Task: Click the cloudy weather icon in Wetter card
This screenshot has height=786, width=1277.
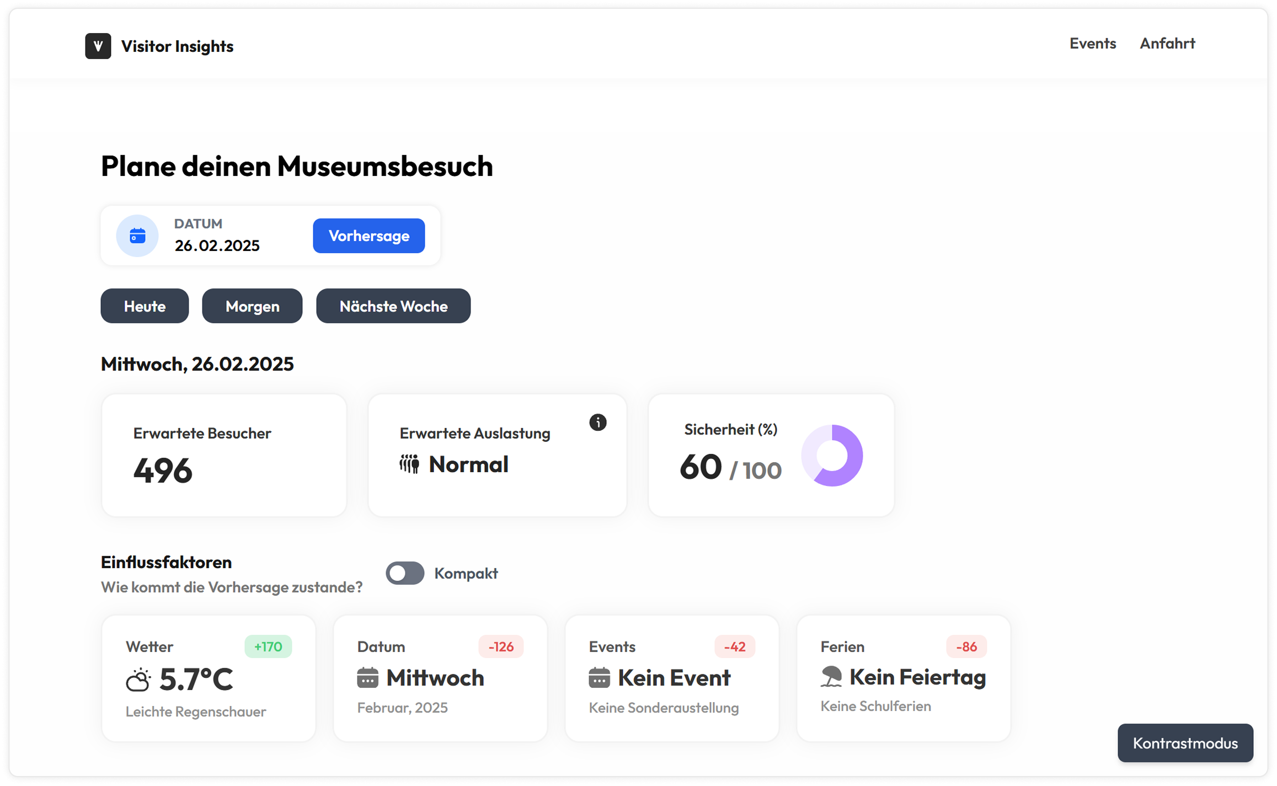Action: (x=138, y=680)
